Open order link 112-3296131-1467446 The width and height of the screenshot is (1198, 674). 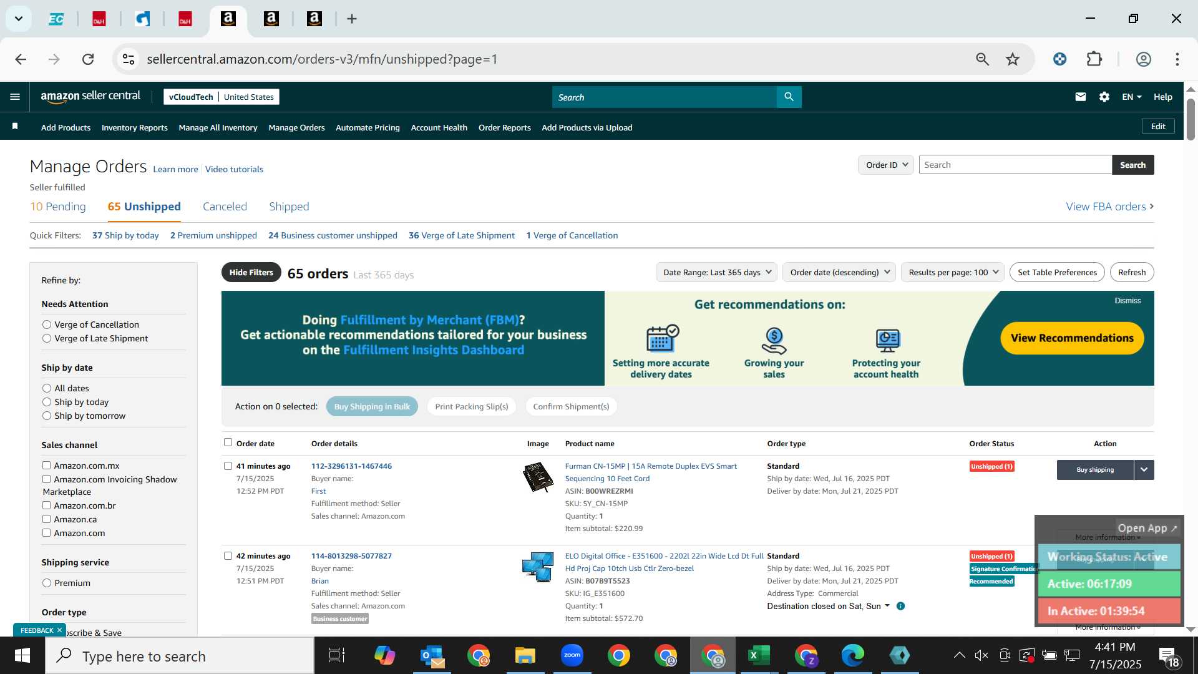351,466
